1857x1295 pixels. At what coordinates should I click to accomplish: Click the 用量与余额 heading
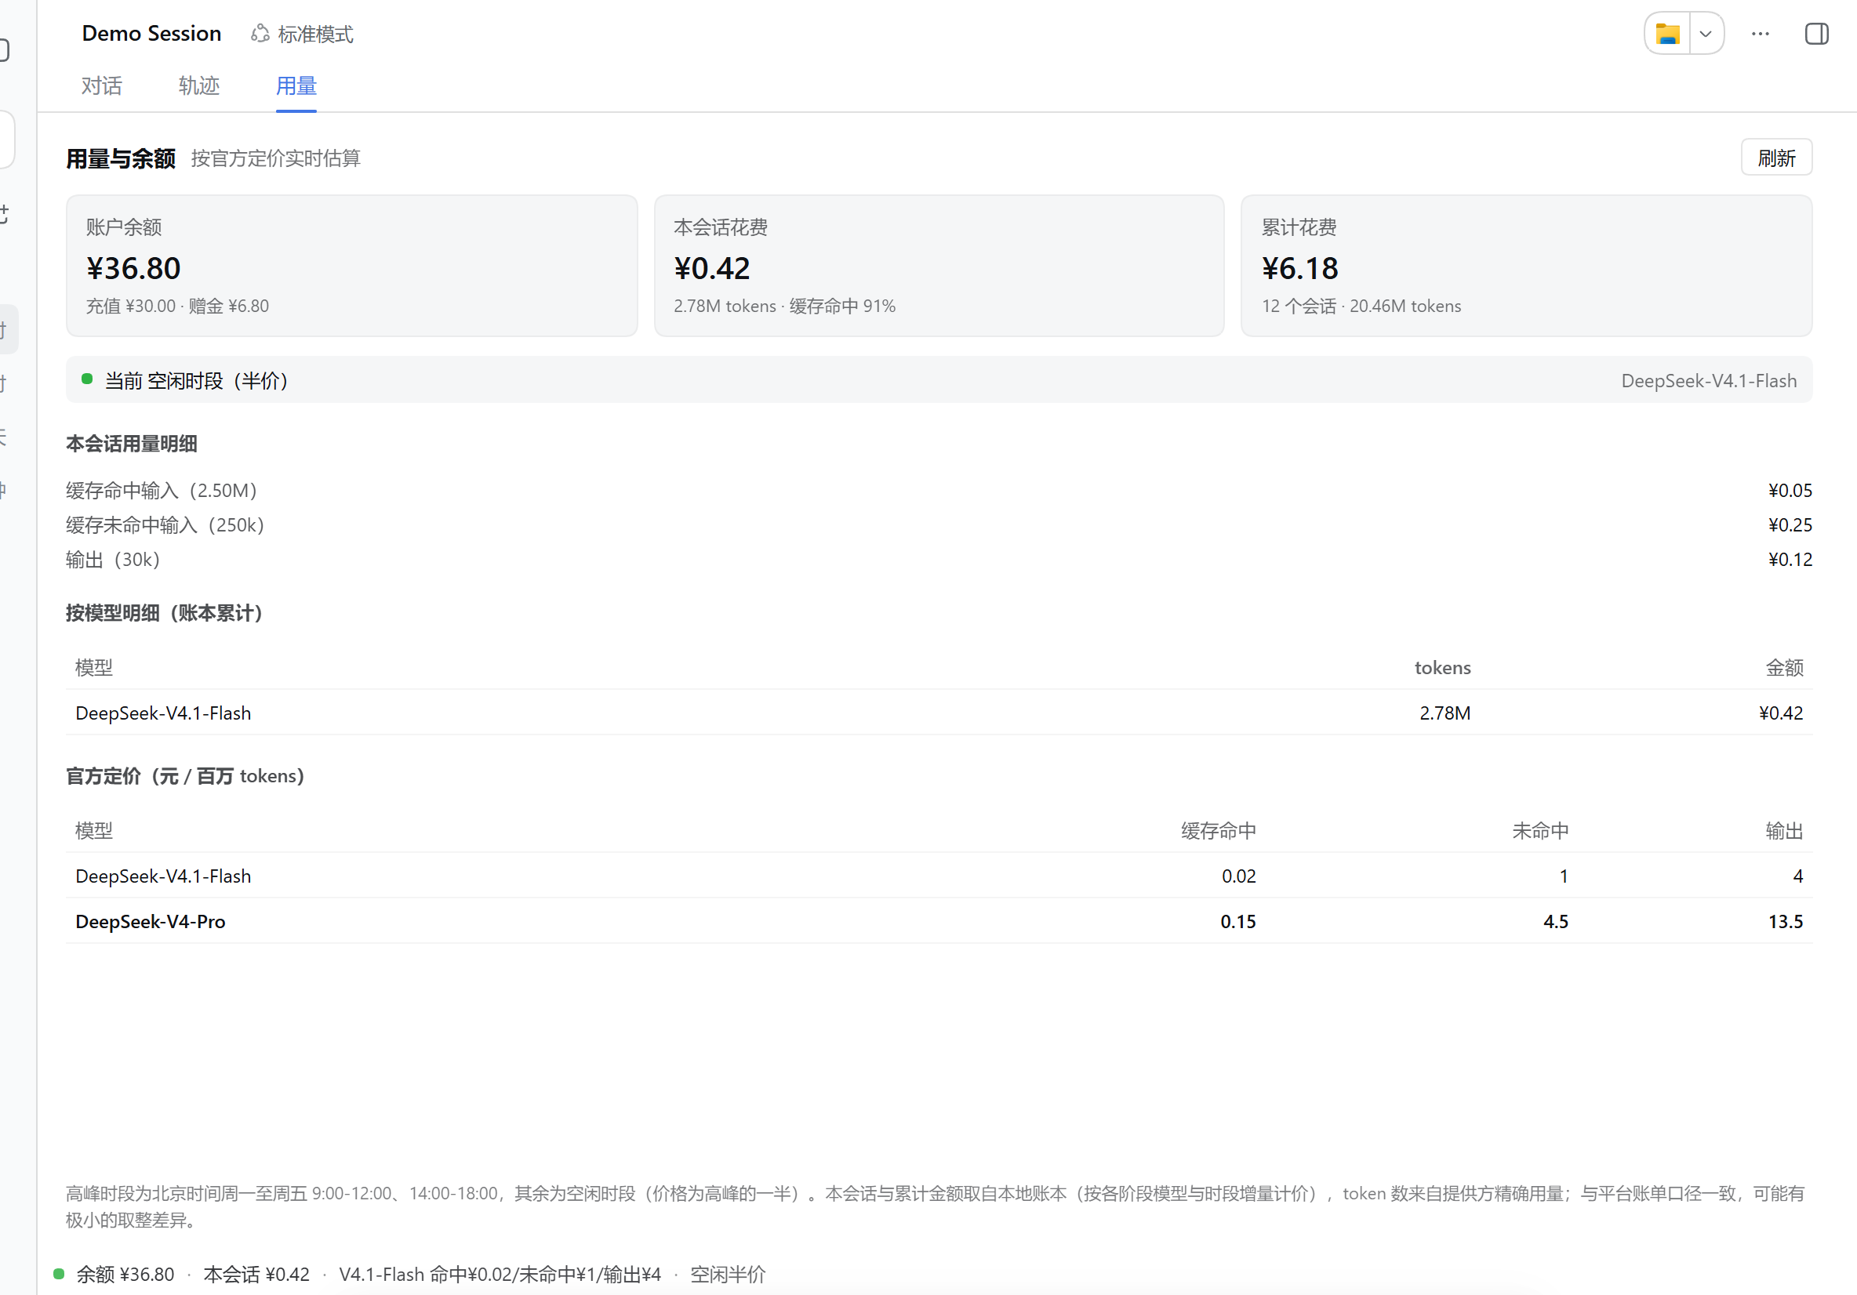121,158
